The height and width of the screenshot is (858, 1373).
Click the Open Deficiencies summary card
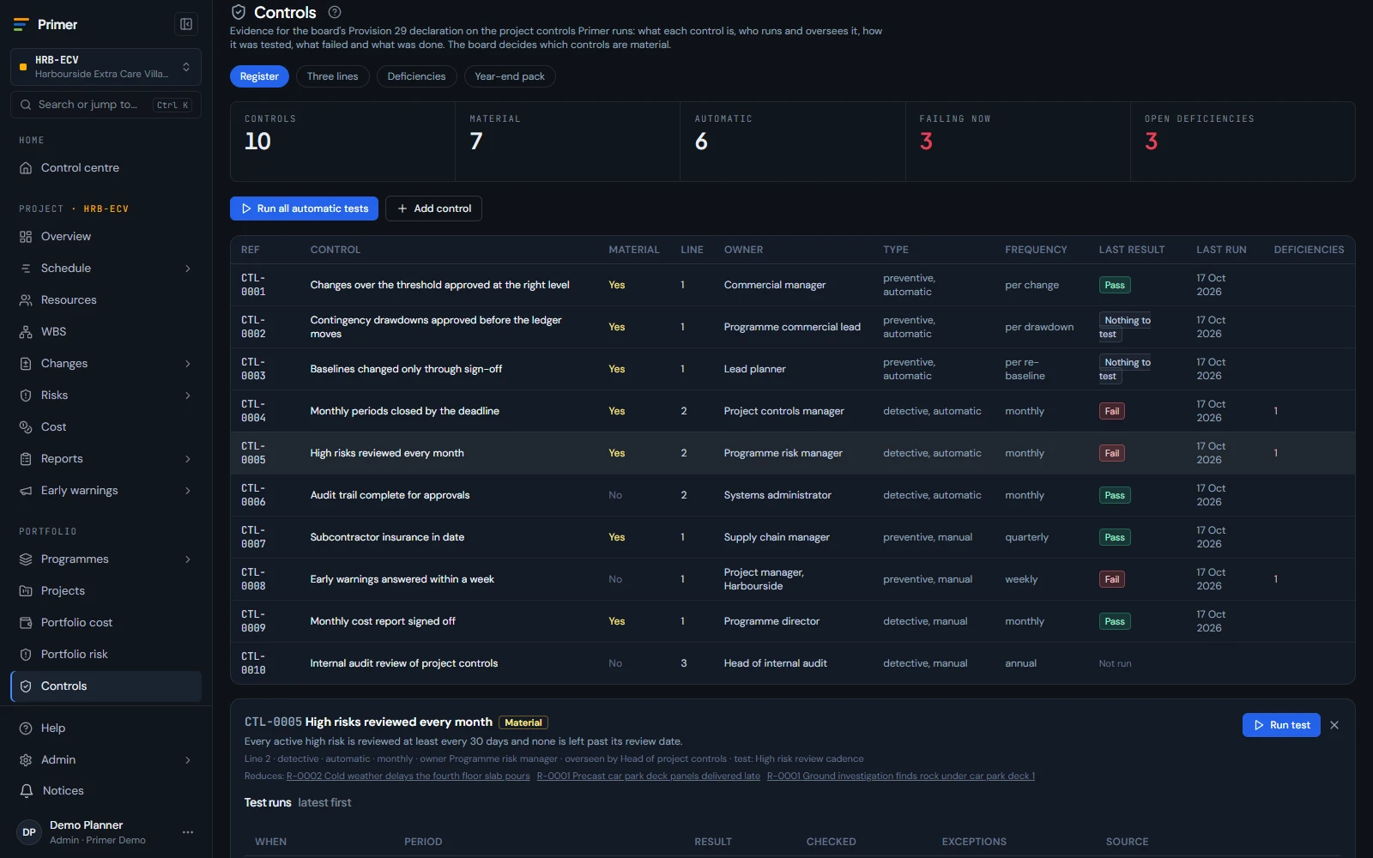(x=1243, y=142)
